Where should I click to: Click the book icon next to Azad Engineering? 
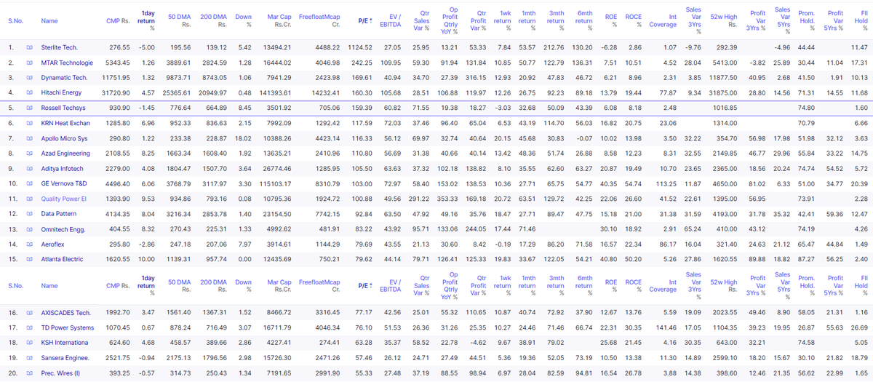click(x=30, y=153)
